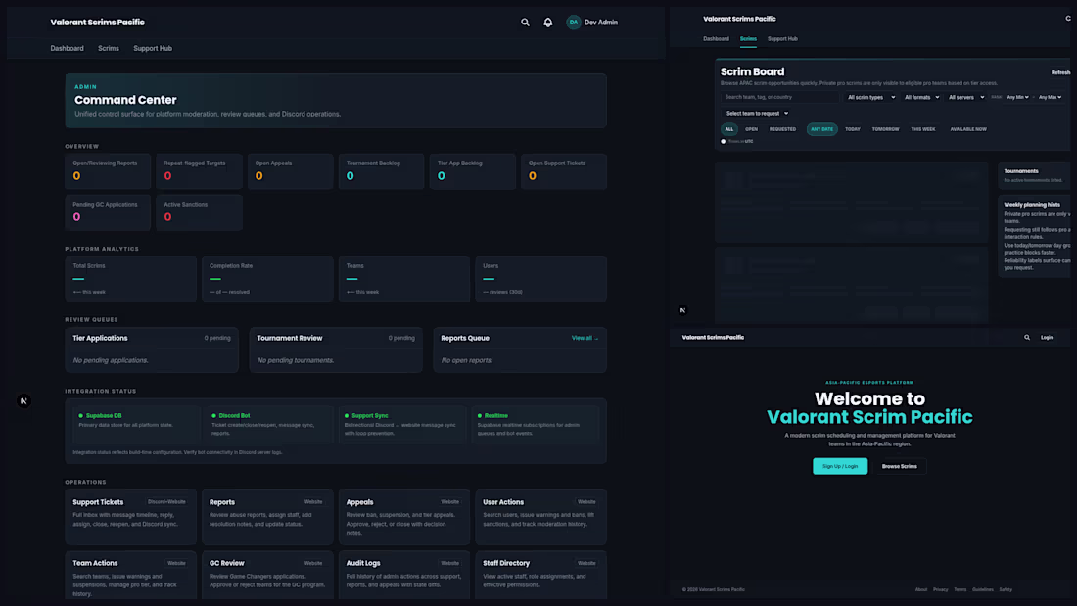This screenshot has height=606, width=1077.
Task: Open the search icon next to Login
Action: click(x=1025, y=336)
